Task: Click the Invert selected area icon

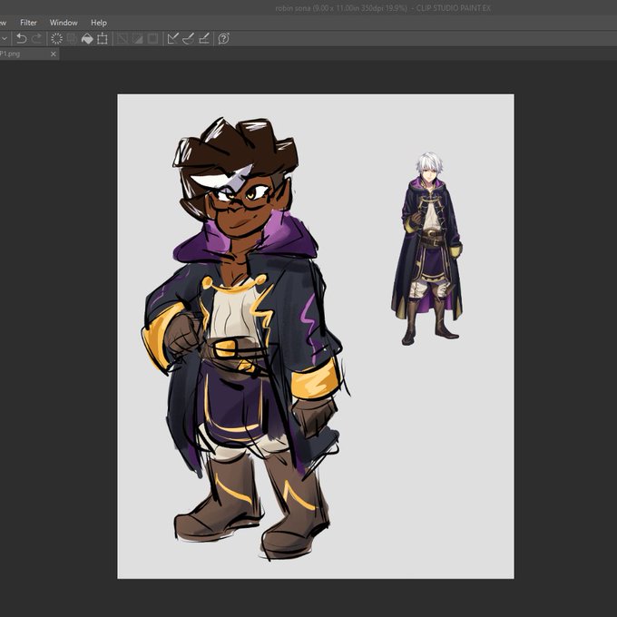Action: pyautogui.click(x=137, y=38)
